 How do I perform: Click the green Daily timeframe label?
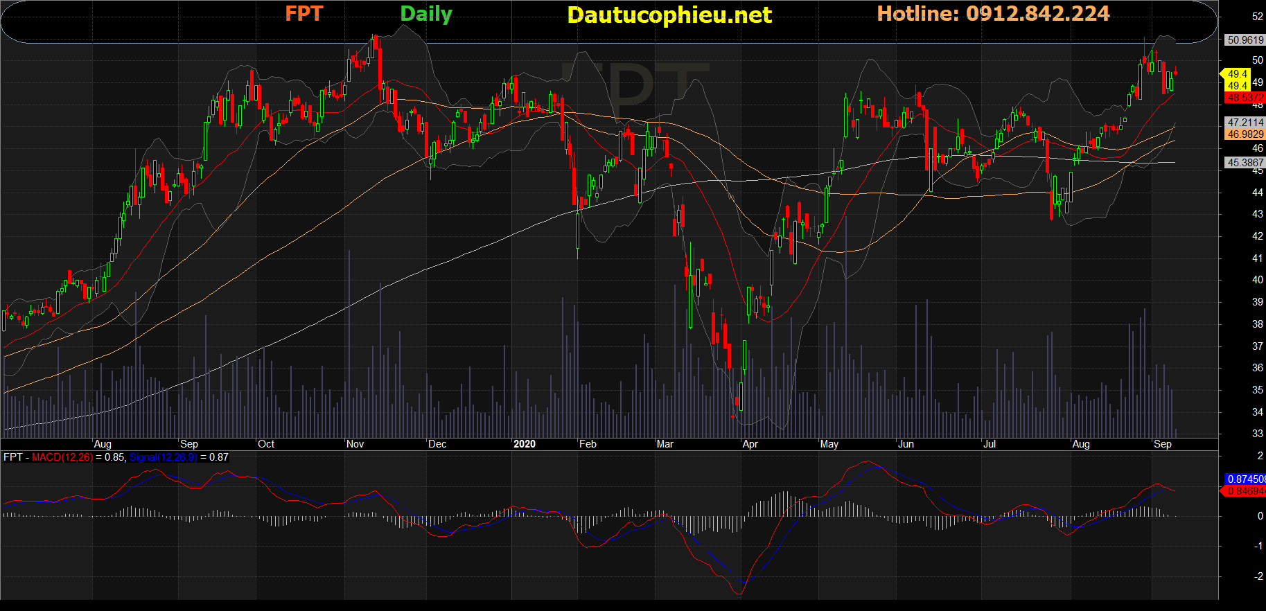coord(426,14)
